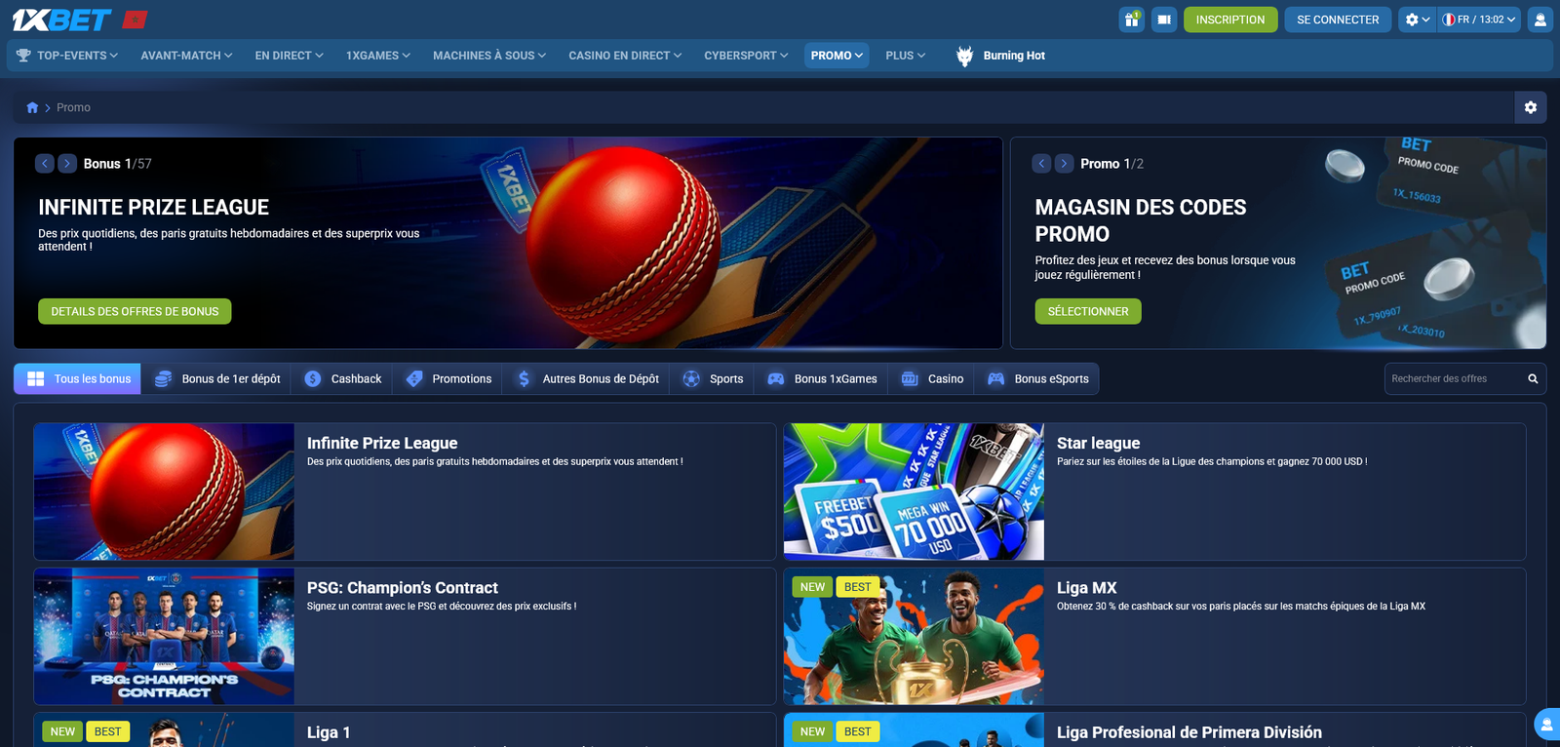Submit search with the magnifier icon
The width and height of the screenshot is (1560, 747).
1533,378
